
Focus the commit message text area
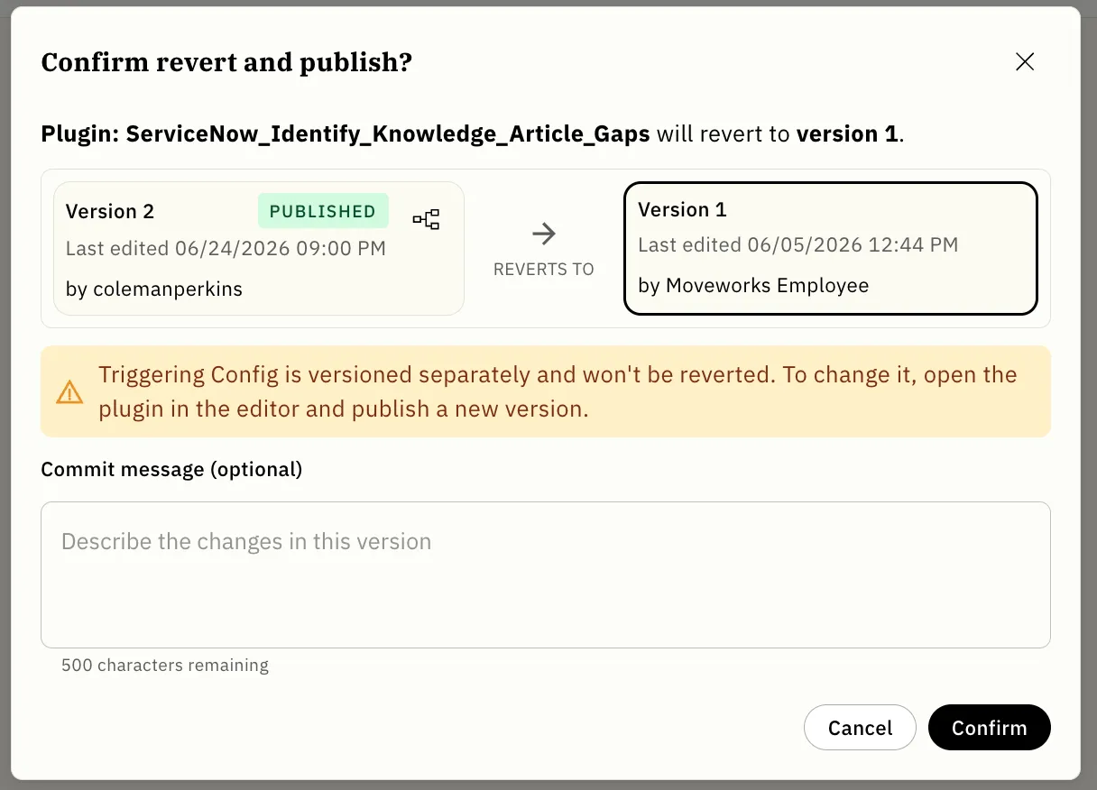pyautogui.click(x=546, y=574)
